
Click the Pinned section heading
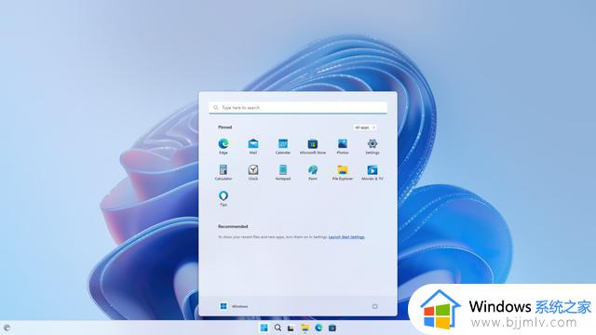[x=225, y=127]
